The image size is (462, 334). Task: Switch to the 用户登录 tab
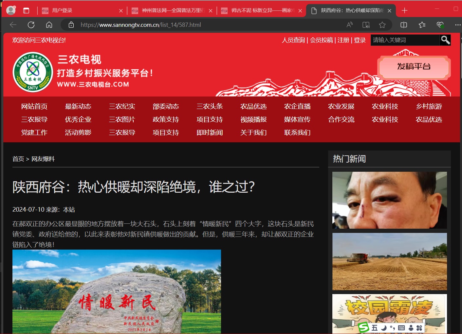point(82,10)
